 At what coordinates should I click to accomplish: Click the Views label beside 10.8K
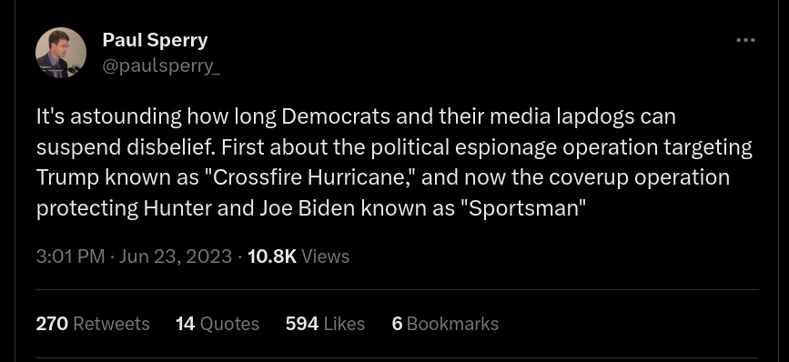click(x=326, y=256)
